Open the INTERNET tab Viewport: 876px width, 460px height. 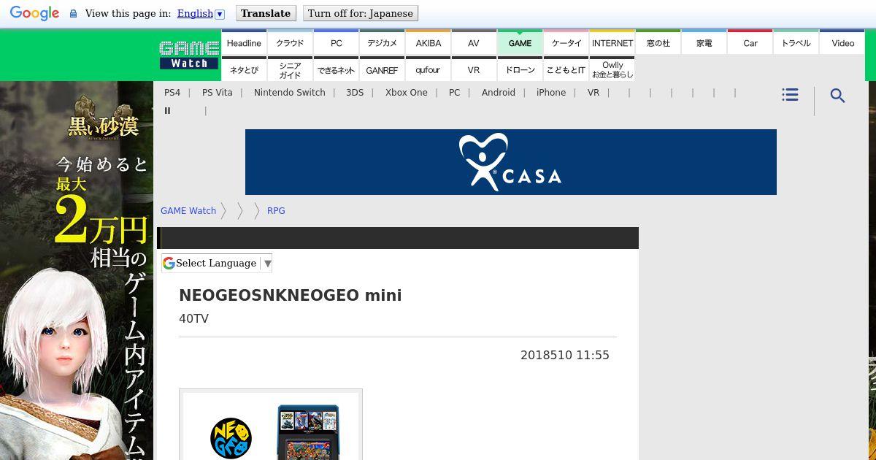[612, 43]
